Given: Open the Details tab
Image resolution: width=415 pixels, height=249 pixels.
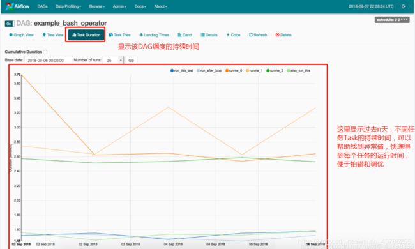Looking at the screenshot, I should tap(209, 35).
